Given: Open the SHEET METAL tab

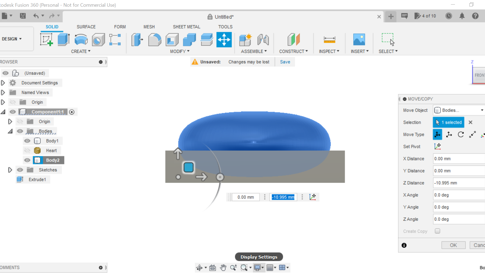Looking at the screenshot, I should point(187,27).
